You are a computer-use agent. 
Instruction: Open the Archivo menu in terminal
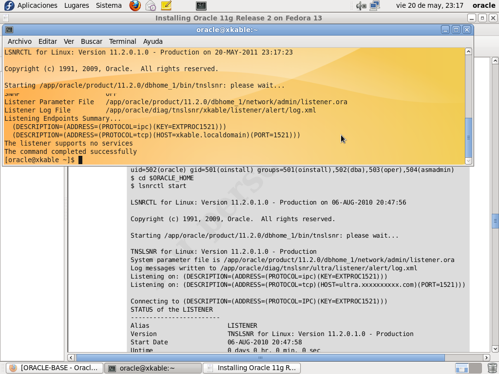pos(19,41)
